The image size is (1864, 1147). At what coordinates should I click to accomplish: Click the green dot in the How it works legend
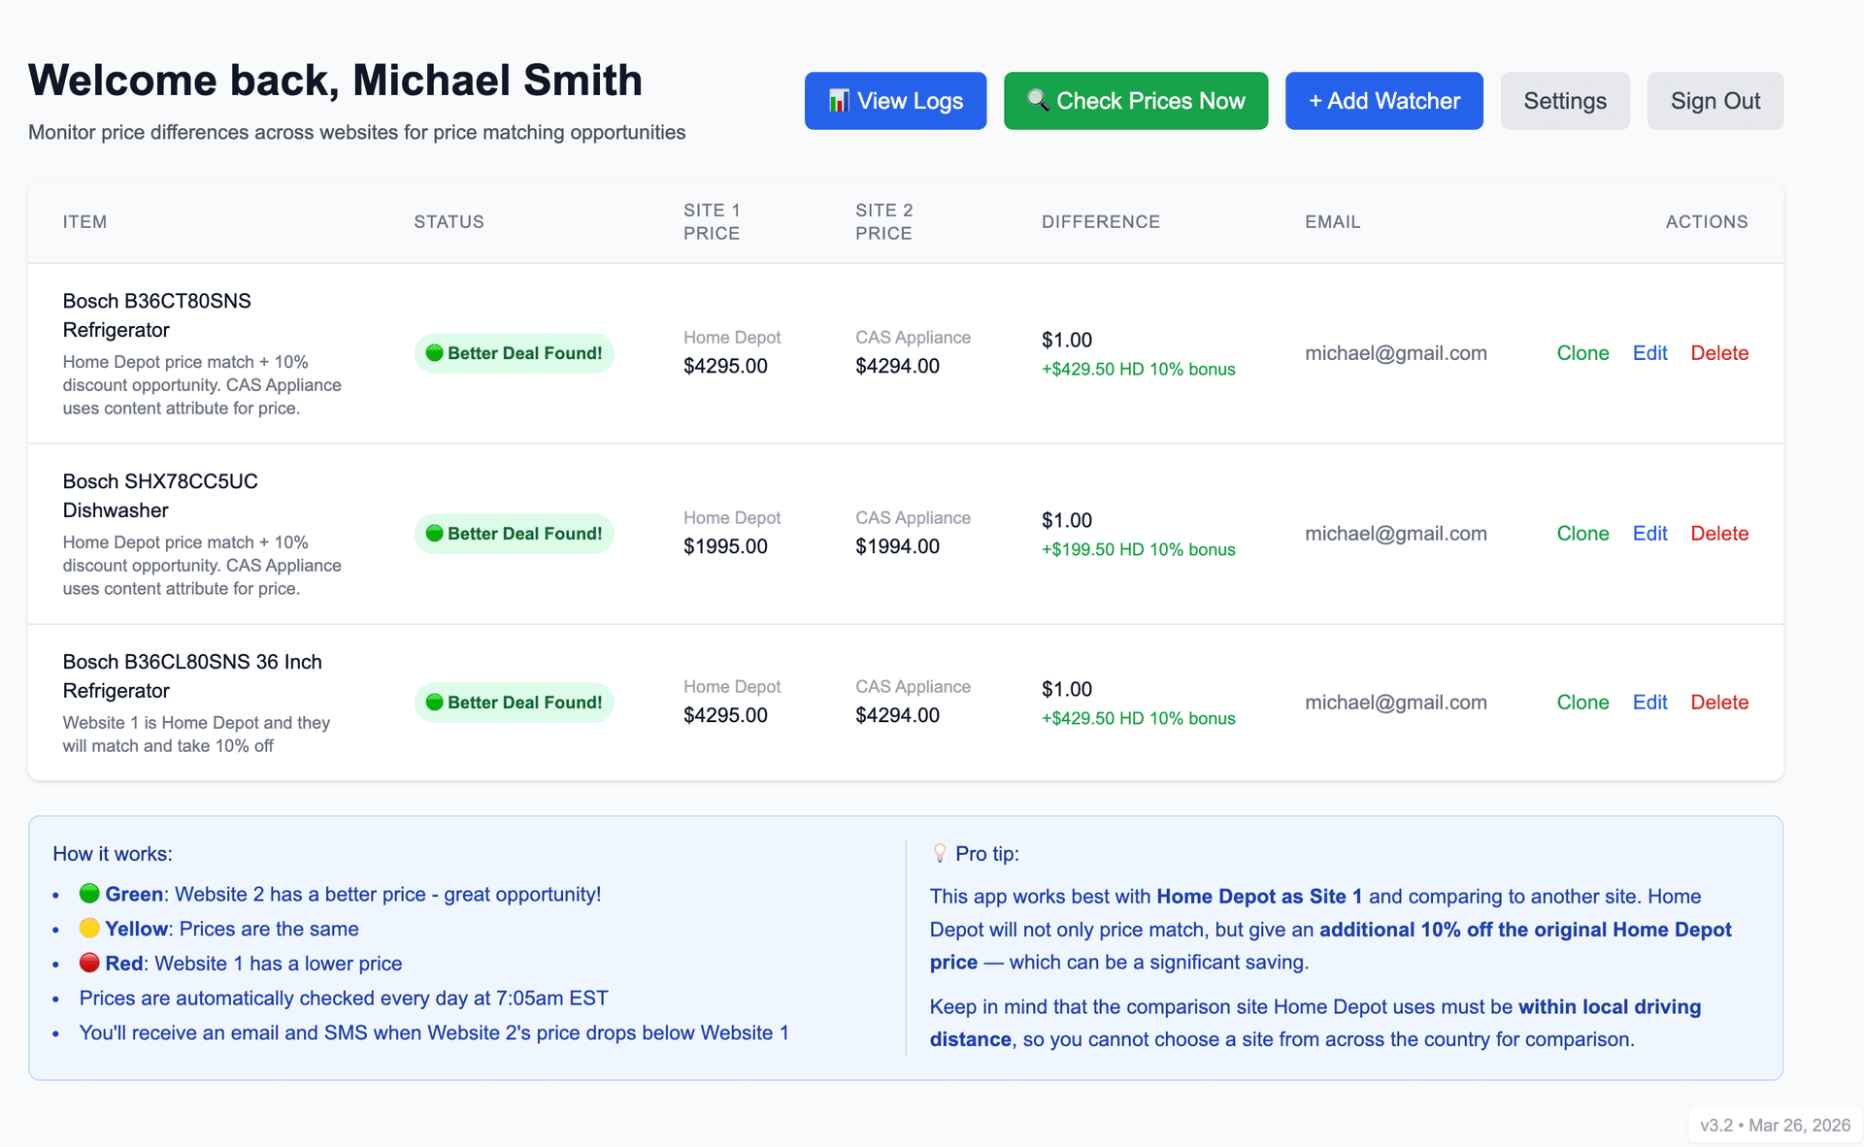click(88, 893)
